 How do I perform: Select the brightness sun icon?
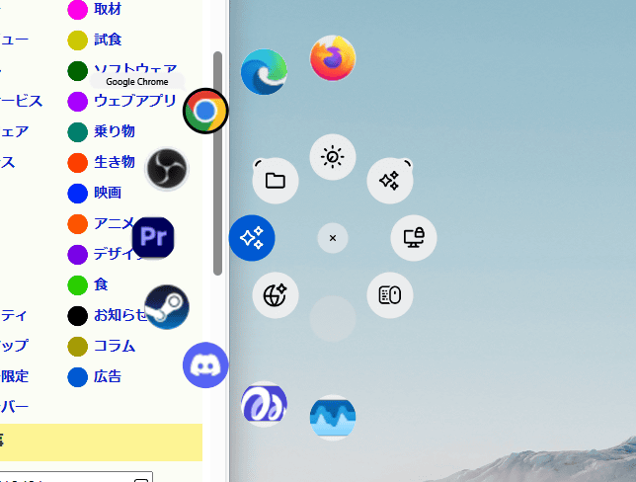333,157
